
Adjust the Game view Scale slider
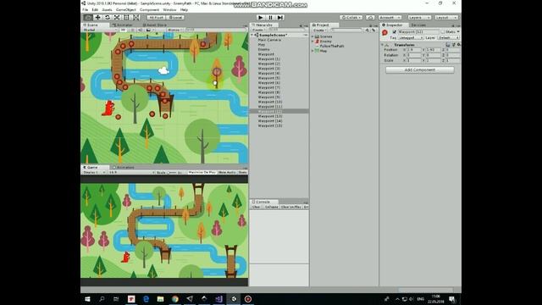(172, 172)
